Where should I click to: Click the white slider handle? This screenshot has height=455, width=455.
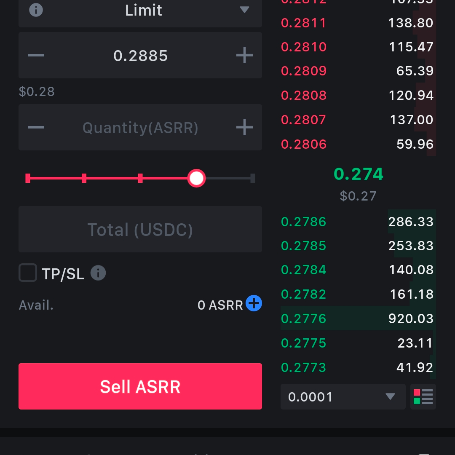(x=196, y=178)
